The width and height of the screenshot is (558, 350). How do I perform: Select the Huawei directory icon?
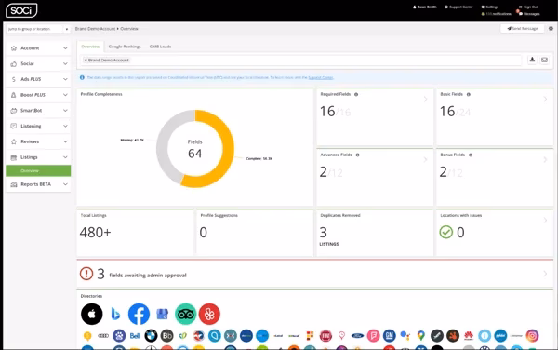469,335
